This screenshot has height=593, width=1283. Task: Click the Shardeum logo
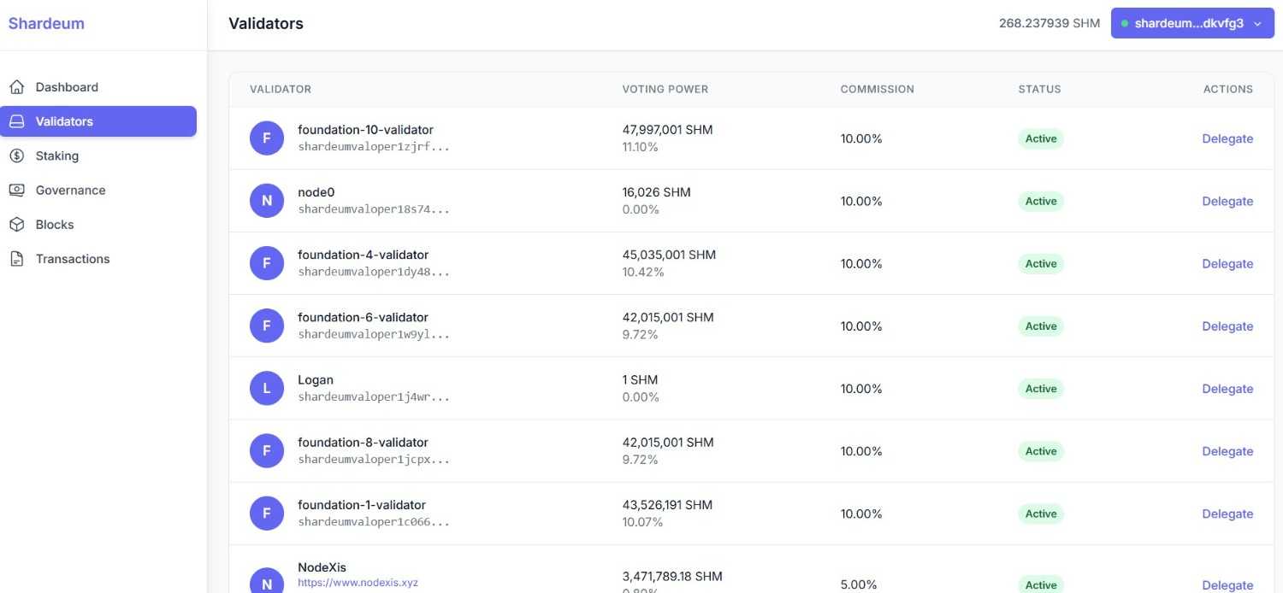(46, 23)
